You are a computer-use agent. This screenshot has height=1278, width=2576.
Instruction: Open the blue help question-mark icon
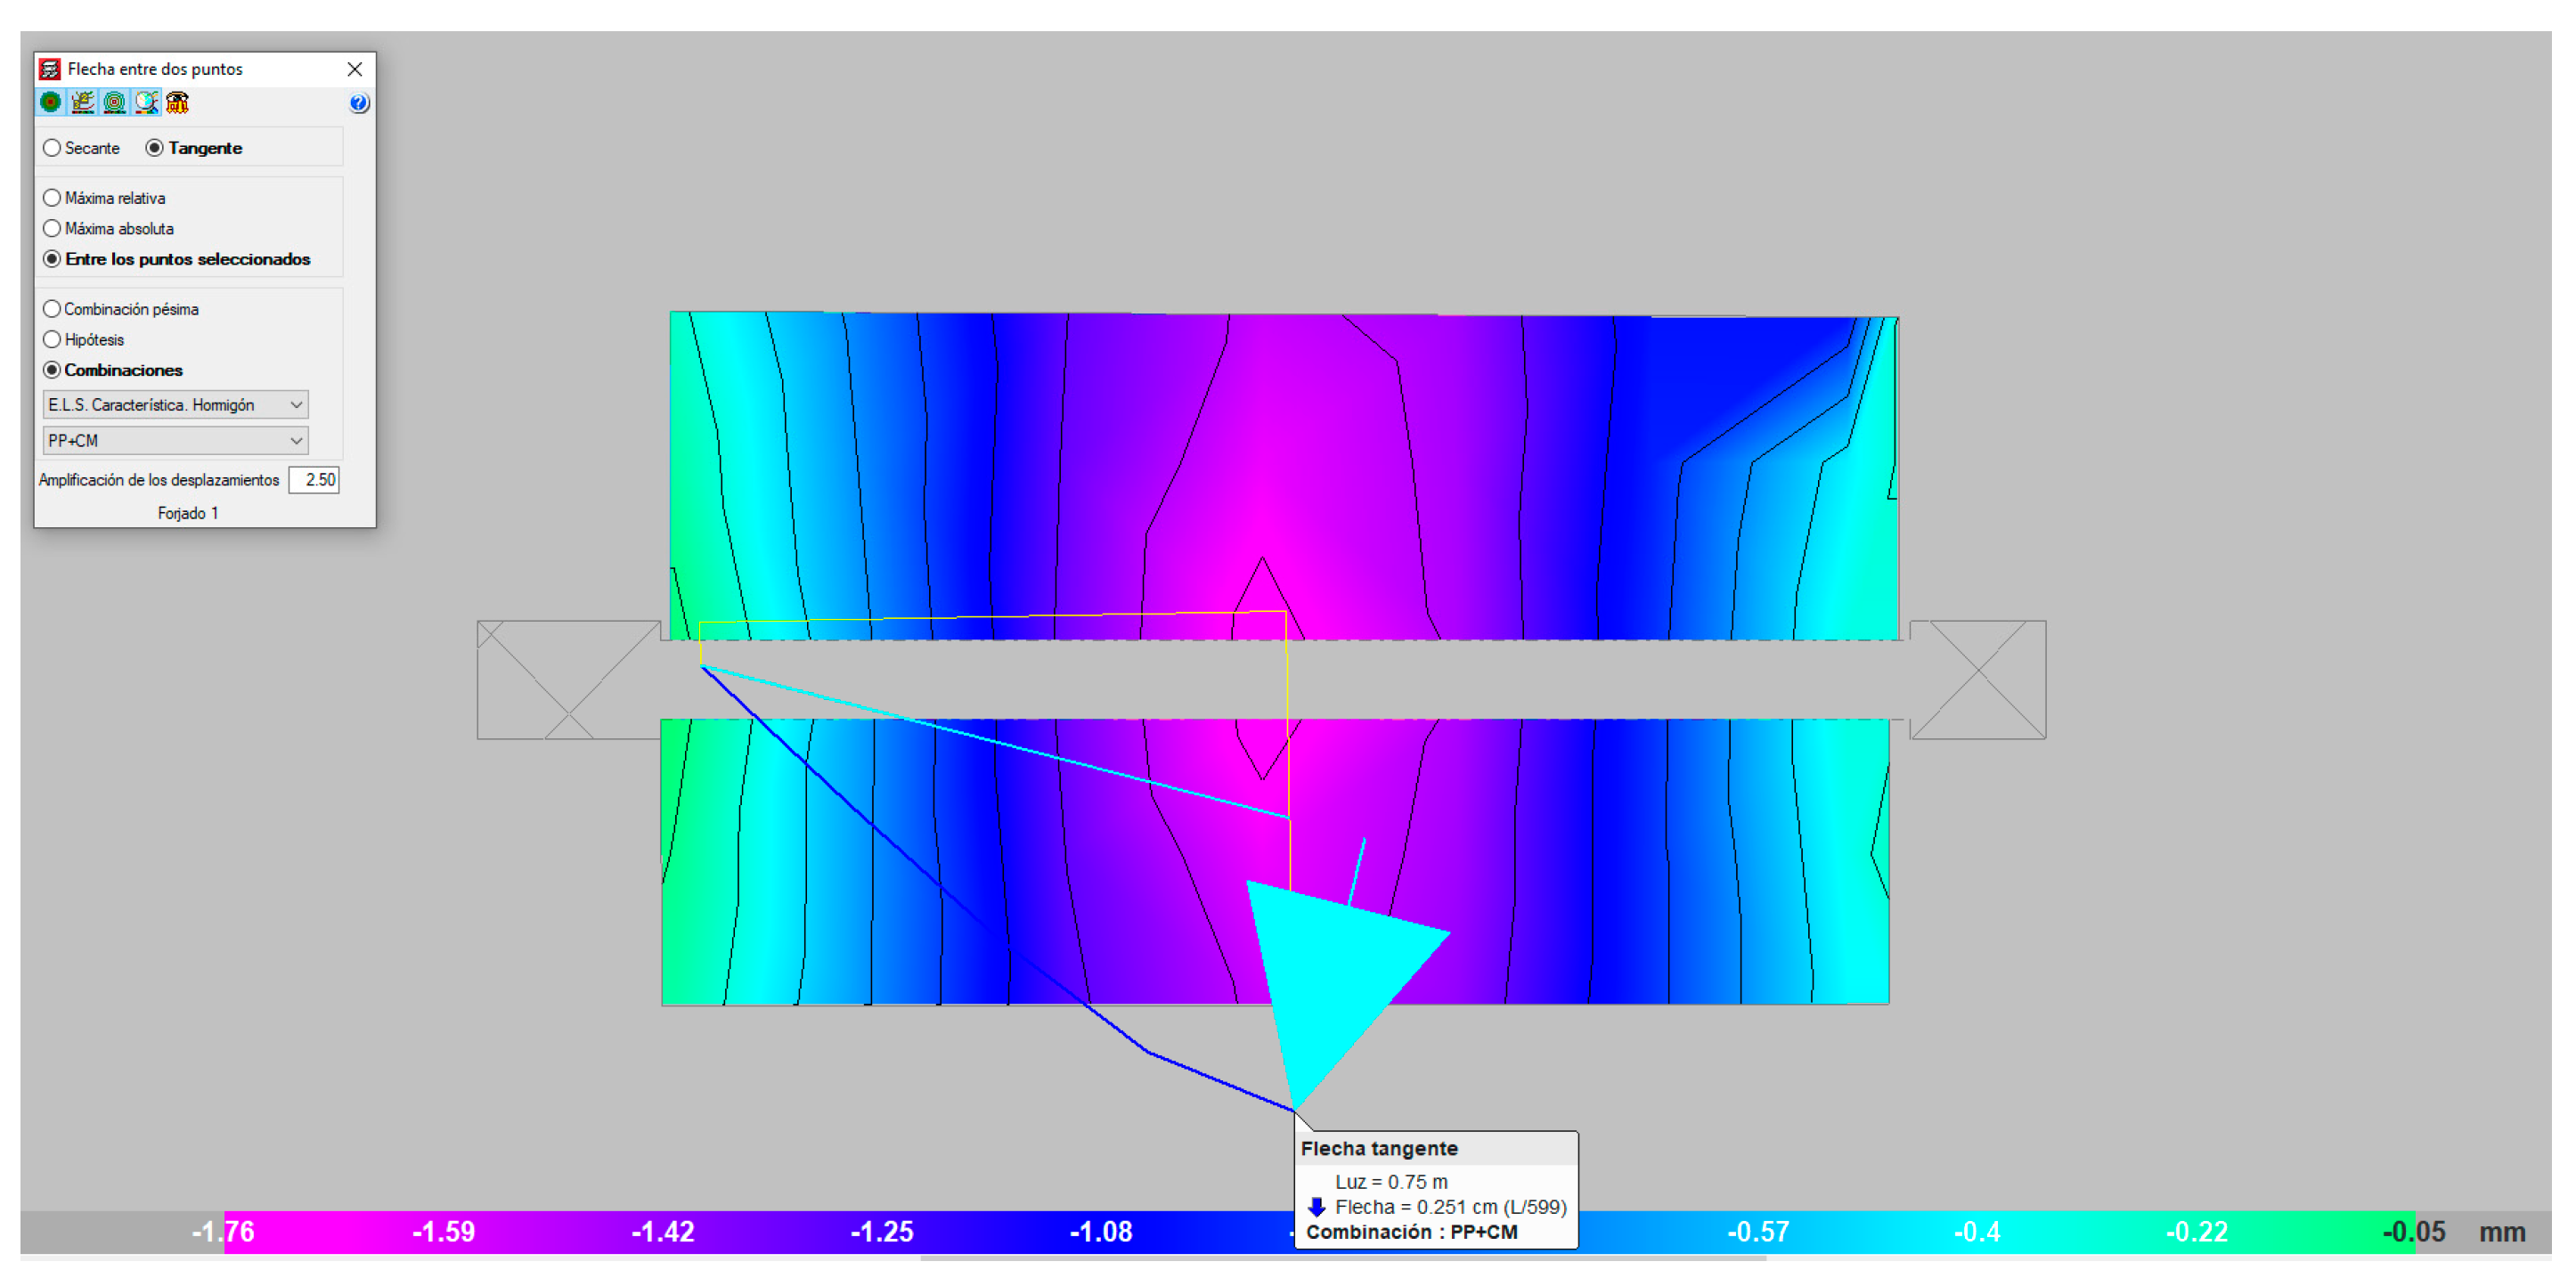point(359,103)
